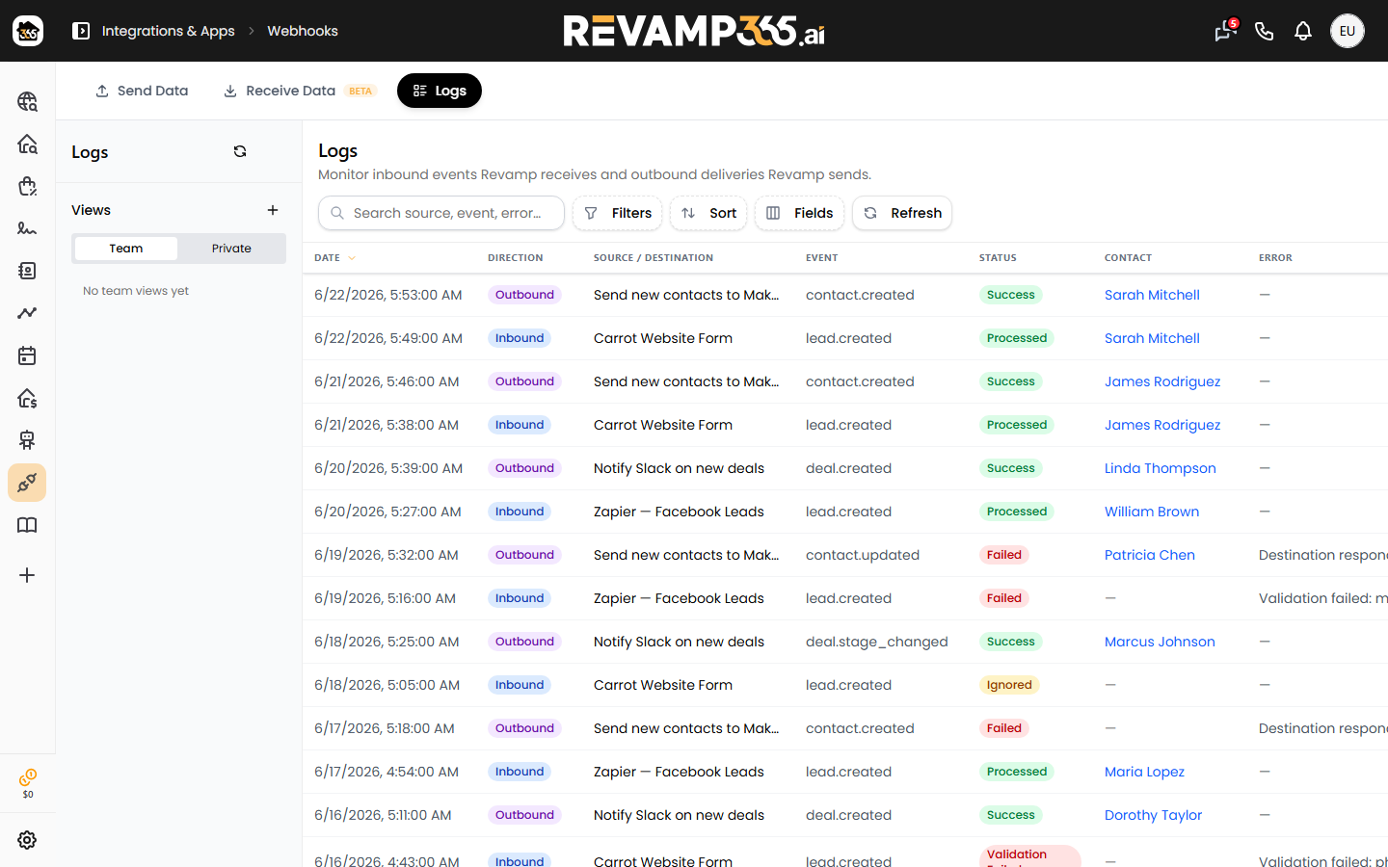Click Success status on Dorothy Taylor row

1010,815
